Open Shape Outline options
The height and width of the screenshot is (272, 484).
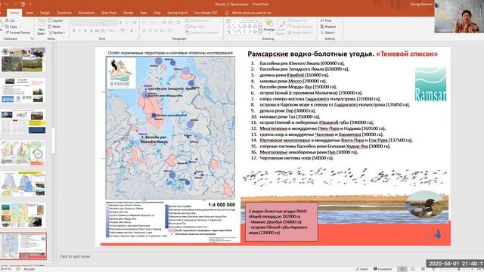tap(300, 26)
